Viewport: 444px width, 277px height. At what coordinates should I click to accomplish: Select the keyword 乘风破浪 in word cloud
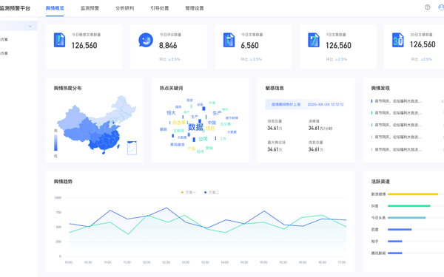coord(178,145)
